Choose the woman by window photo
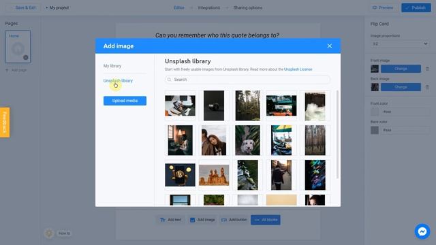 (180, 140)
